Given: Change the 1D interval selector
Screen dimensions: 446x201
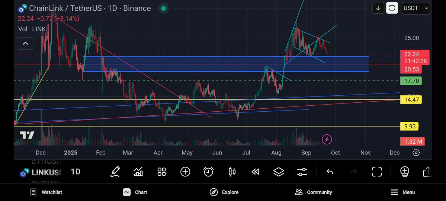Looking at the screenshot, I should [76, 172].
